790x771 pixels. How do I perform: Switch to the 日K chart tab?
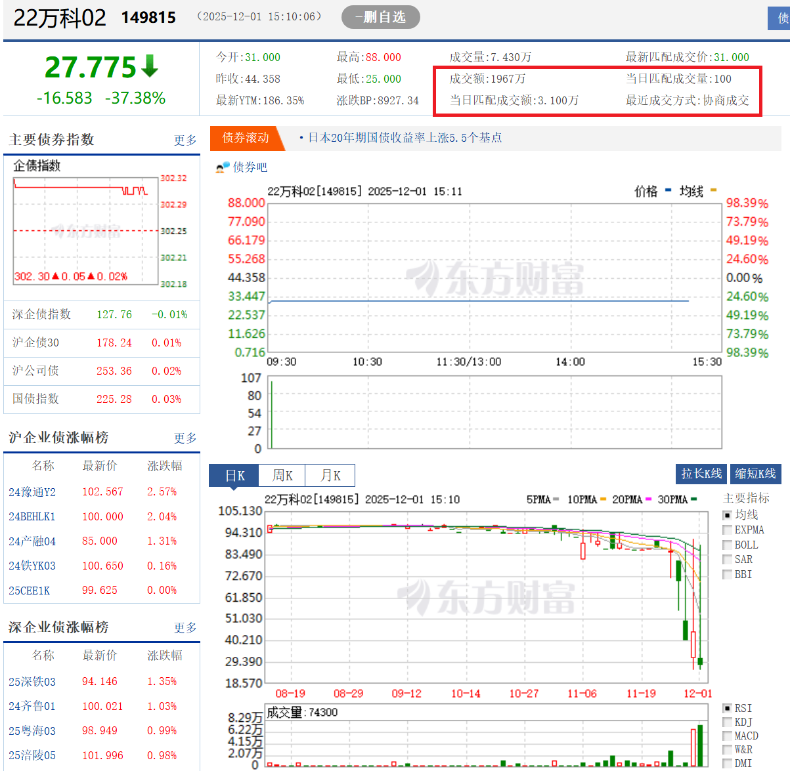click(x=234, y=476)
